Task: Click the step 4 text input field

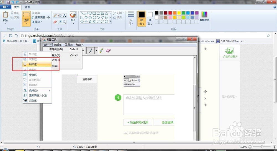Action: pyautogui.click(x=149, y=105)
